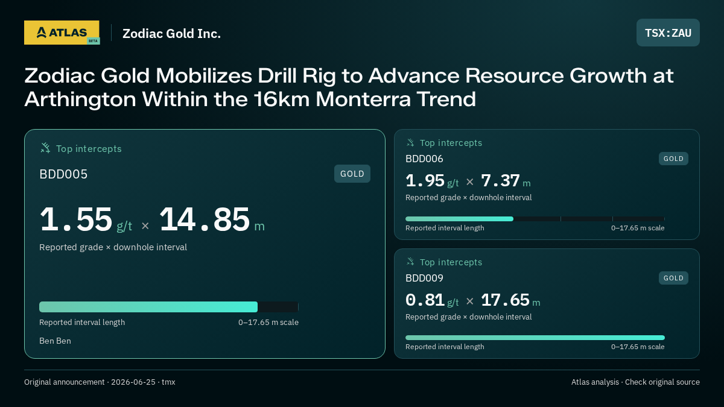Click Top intercepts label in BDD006 card
Screen dimensions: 724x407
(451, 143)
